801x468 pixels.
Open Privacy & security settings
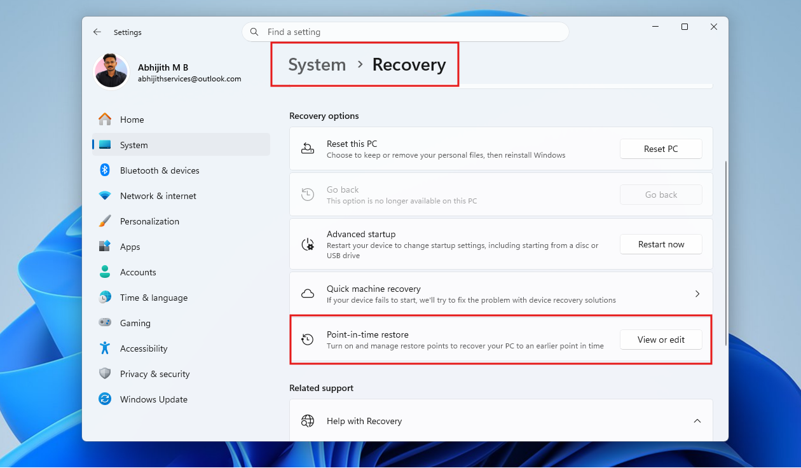(x=181, y=374)
